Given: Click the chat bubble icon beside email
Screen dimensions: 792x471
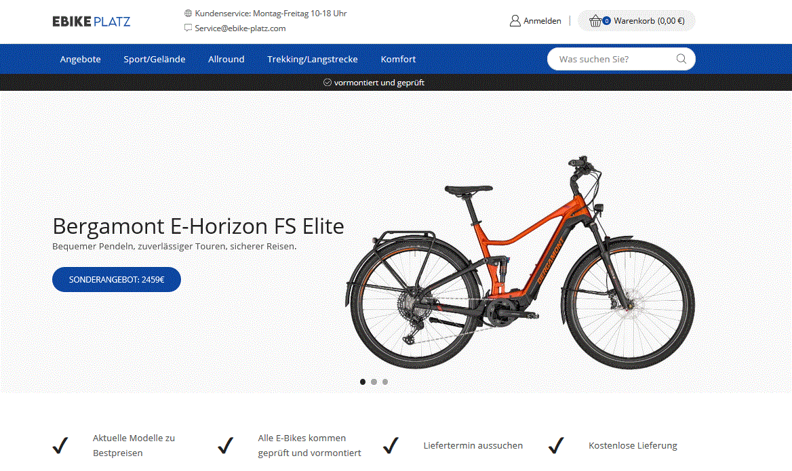Looking at the screenshot, I should [188, 28].
